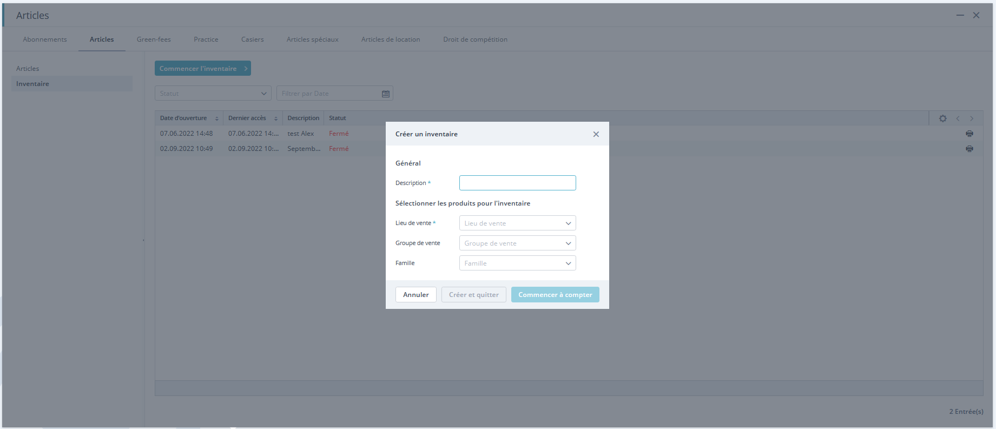Open Articles de location tab
Screen dimensions: 996x429
391,39
